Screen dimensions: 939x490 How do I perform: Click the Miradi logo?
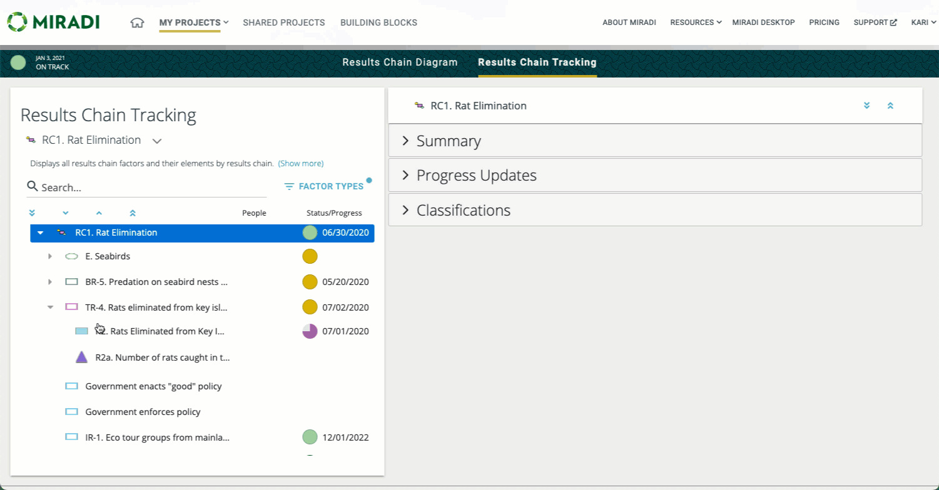53,22
